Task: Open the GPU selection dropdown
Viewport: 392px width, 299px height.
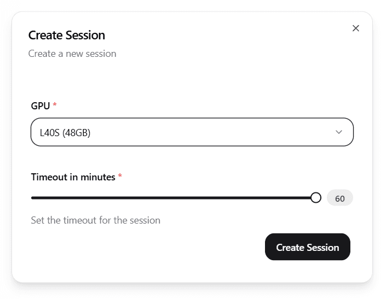Action: 192,132
